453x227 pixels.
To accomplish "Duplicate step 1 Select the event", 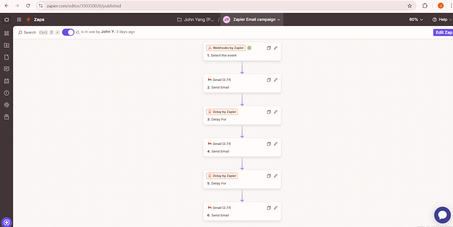I will click(269, 48).
